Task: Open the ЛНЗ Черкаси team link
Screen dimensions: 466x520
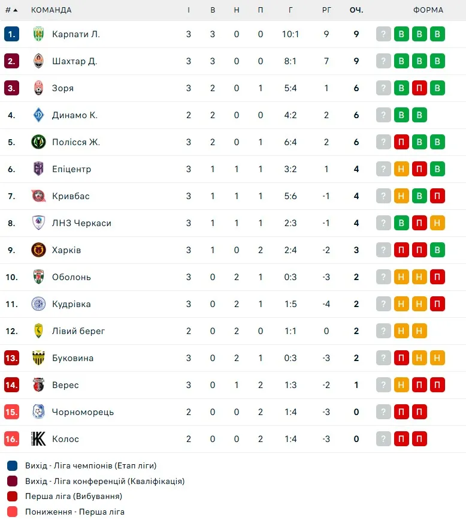Action: click(x=81, y=223)
